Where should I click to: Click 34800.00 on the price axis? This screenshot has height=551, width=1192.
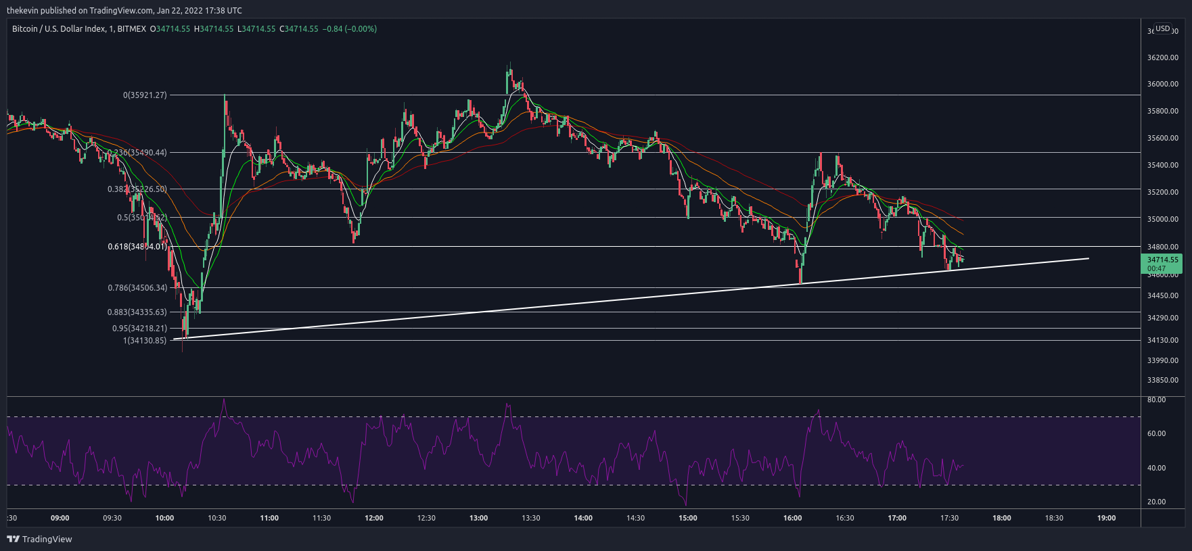coord(1163,247)
